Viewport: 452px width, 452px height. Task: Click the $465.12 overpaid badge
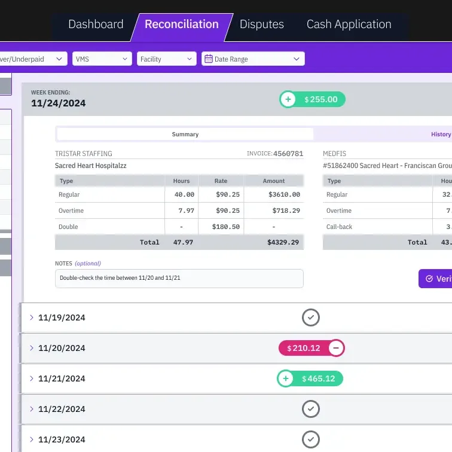click(310, 378)
